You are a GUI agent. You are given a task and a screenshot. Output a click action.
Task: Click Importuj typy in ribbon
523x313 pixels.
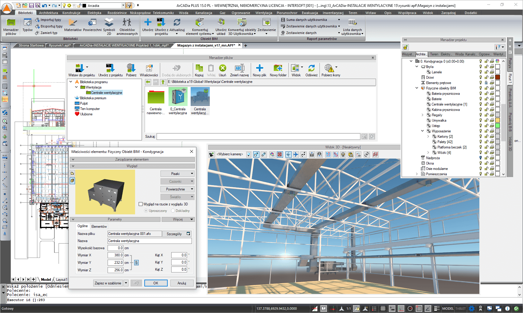click(48, 20)
